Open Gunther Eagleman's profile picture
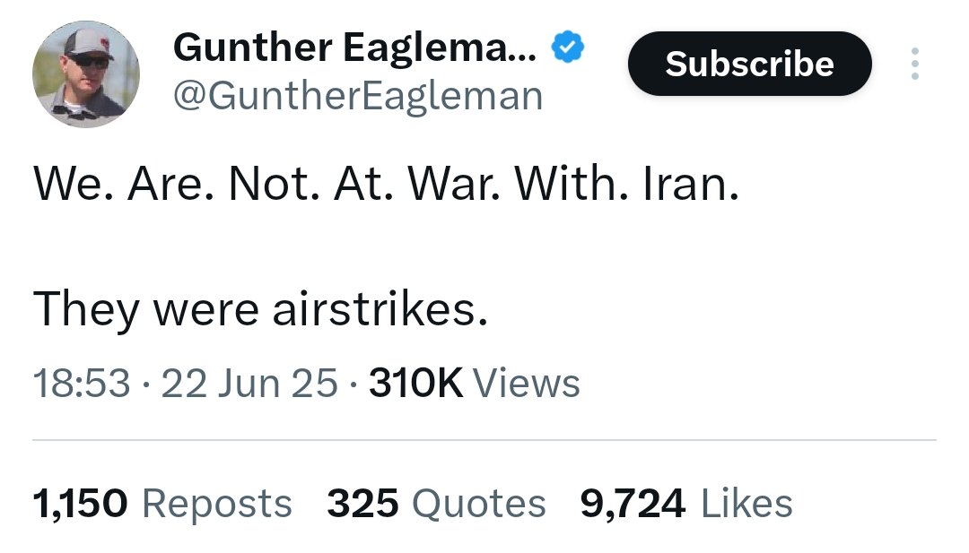 click(x=86, y=74)
